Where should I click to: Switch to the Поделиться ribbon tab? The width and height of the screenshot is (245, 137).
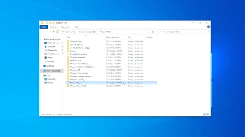[65, 27]
